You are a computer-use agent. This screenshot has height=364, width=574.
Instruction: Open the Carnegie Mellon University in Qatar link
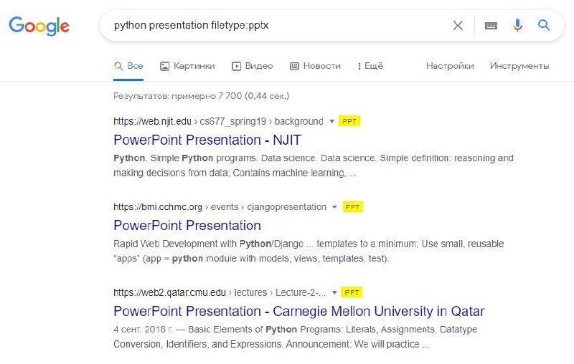coord(298,312)
